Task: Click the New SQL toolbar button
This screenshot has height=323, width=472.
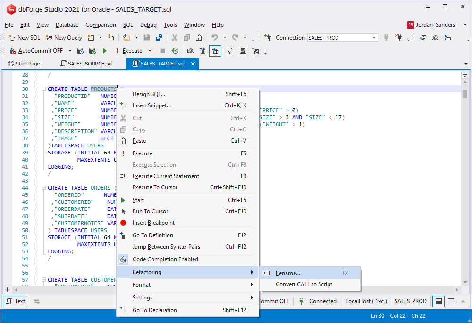Action: 24,38
